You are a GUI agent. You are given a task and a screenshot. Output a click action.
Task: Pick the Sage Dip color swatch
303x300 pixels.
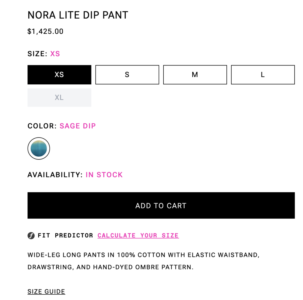click(x=39, y=148)
